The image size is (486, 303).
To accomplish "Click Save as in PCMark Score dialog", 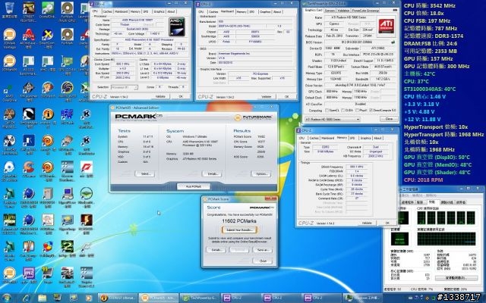I will (x=263, y=249).
